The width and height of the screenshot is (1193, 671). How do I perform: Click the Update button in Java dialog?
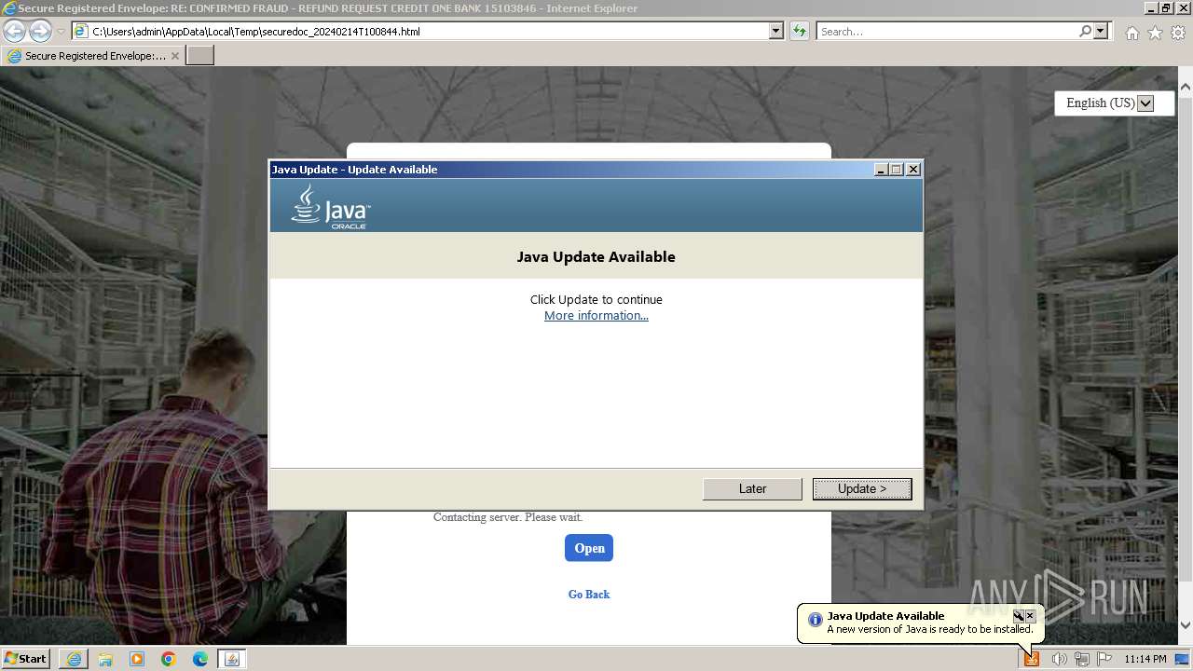click(x=862, y=488)
